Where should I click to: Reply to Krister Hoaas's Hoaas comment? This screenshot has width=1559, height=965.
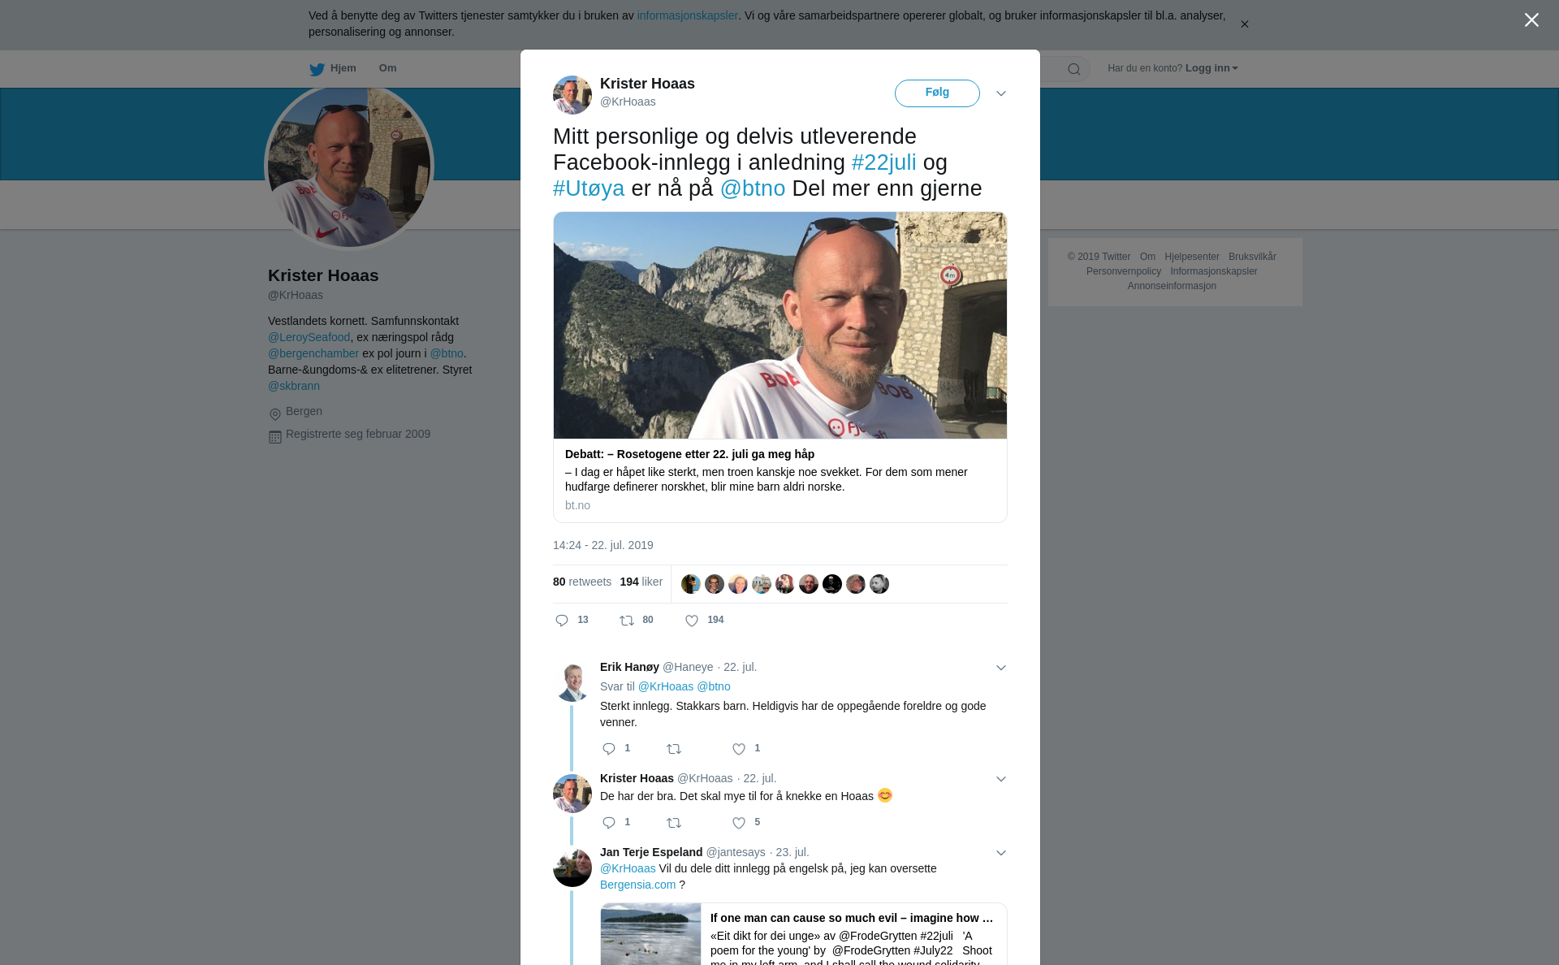pos(609,823)
